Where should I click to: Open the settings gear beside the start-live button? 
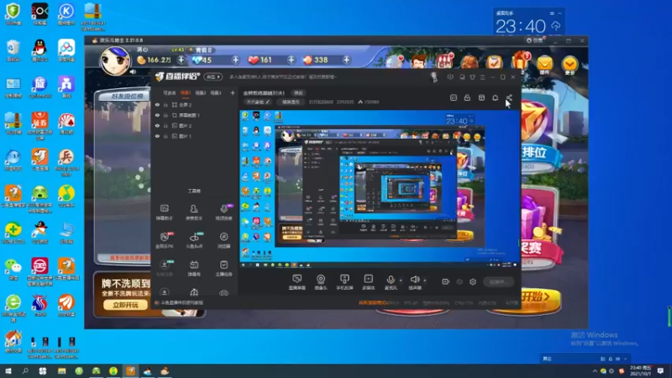tap(473, 281)
